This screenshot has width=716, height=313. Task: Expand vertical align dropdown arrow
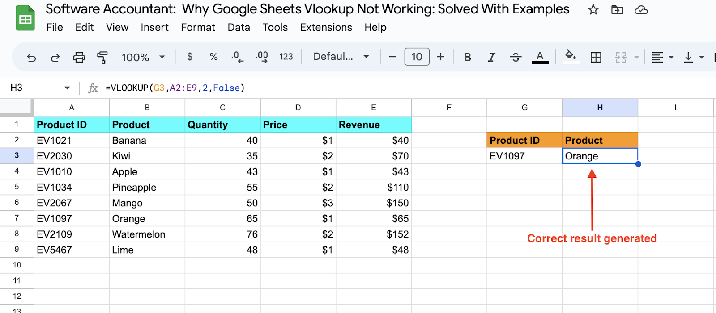pyautogui.click(x=702, y=57)
